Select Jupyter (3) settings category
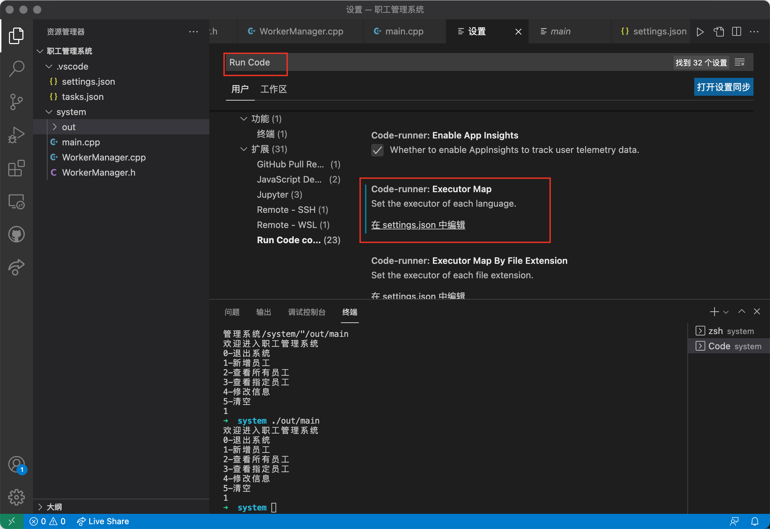 click(279, 195)
